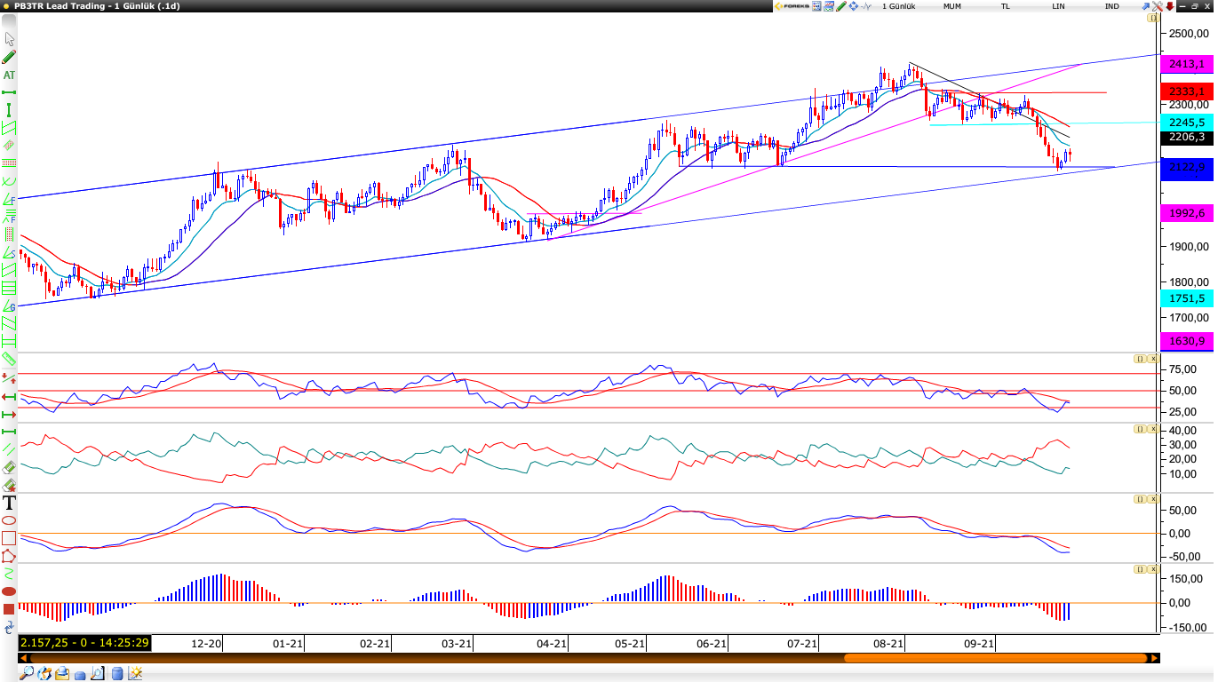Click the 12-20 date axis label
Screen dimensions: 1226x682
pyautogui.click(x=207, y=644)
